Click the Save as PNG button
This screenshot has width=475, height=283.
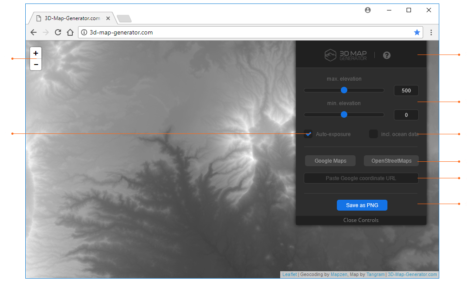tap(362, 205)
